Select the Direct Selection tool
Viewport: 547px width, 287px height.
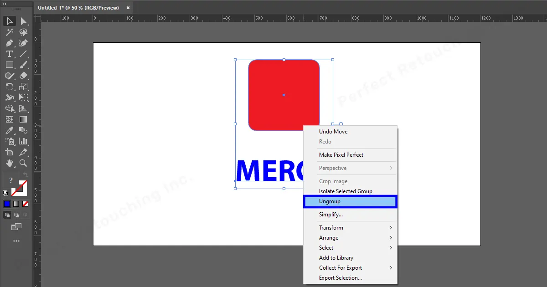[23, 21]
